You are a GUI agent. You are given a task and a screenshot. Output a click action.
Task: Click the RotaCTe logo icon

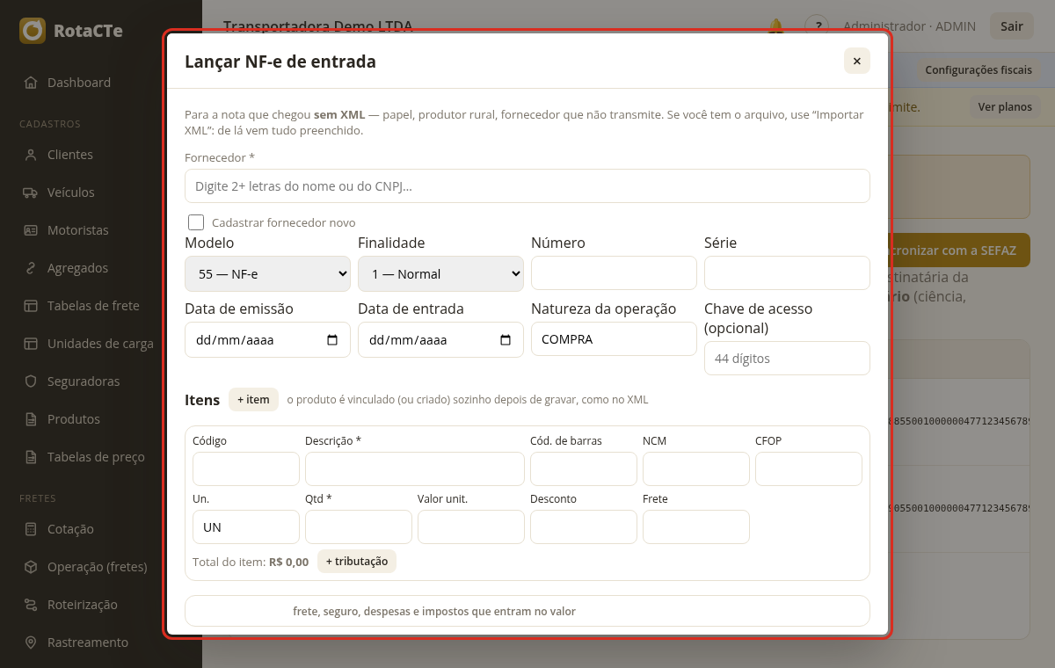coord(33,31)
